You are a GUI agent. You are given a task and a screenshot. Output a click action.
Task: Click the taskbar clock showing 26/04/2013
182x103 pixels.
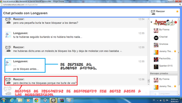point(174,100)
